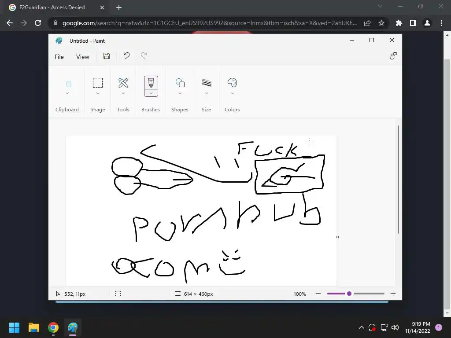Zoom out with the minus button

pyautogui.click(x=318, y=294)
